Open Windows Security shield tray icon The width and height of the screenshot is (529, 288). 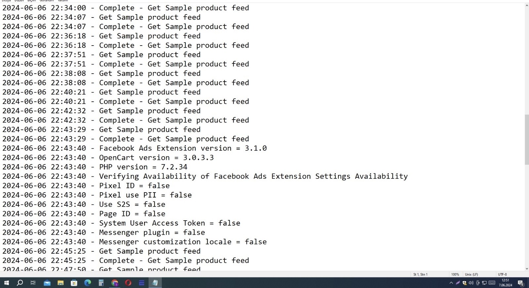(465, 283)
